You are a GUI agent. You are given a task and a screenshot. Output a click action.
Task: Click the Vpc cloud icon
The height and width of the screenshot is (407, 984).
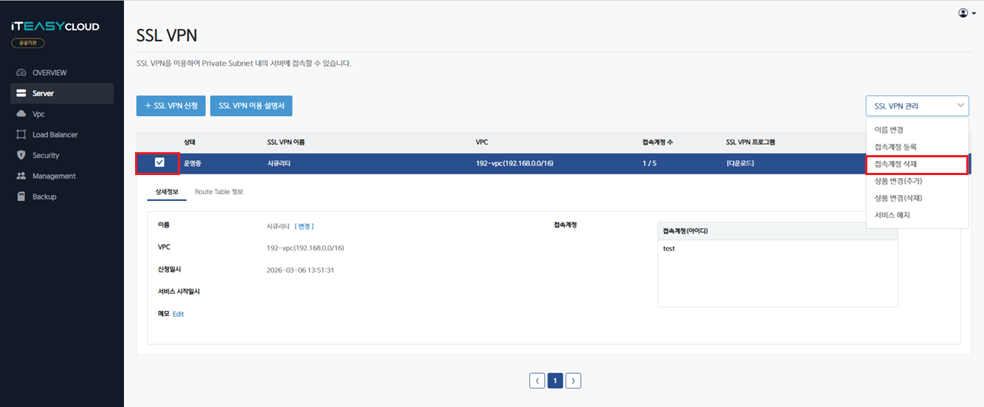coord(21,114)
